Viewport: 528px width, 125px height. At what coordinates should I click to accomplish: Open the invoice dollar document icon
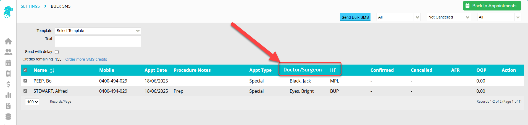(x=8, y=106)
